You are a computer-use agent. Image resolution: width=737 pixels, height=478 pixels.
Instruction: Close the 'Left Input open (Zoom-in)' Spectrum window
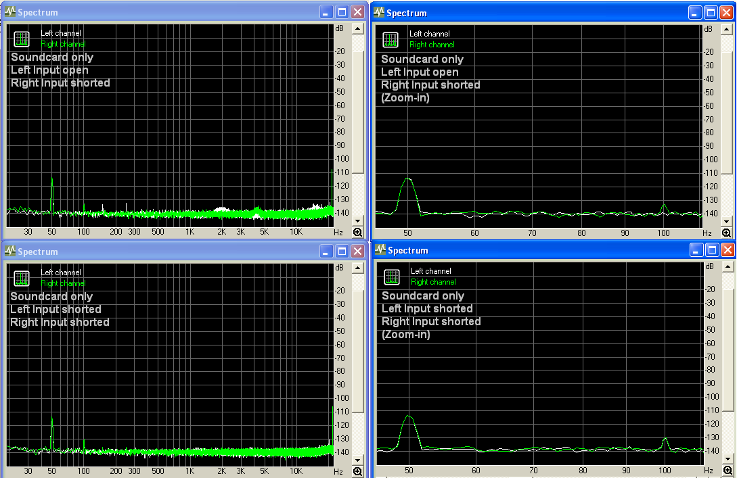coord(726,13)
